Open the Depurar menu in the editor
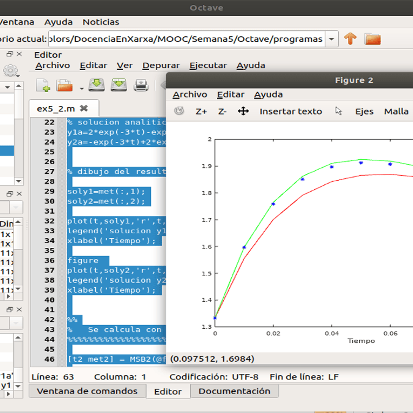The image size is (413, 413). tap(161, 65)
